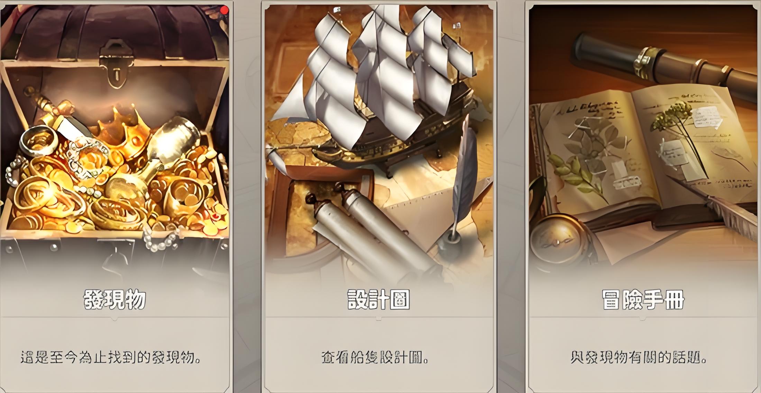Click the divider notch under 冒險手冊 title
Viewport: 761px width, 393px height.
point(643,319)
